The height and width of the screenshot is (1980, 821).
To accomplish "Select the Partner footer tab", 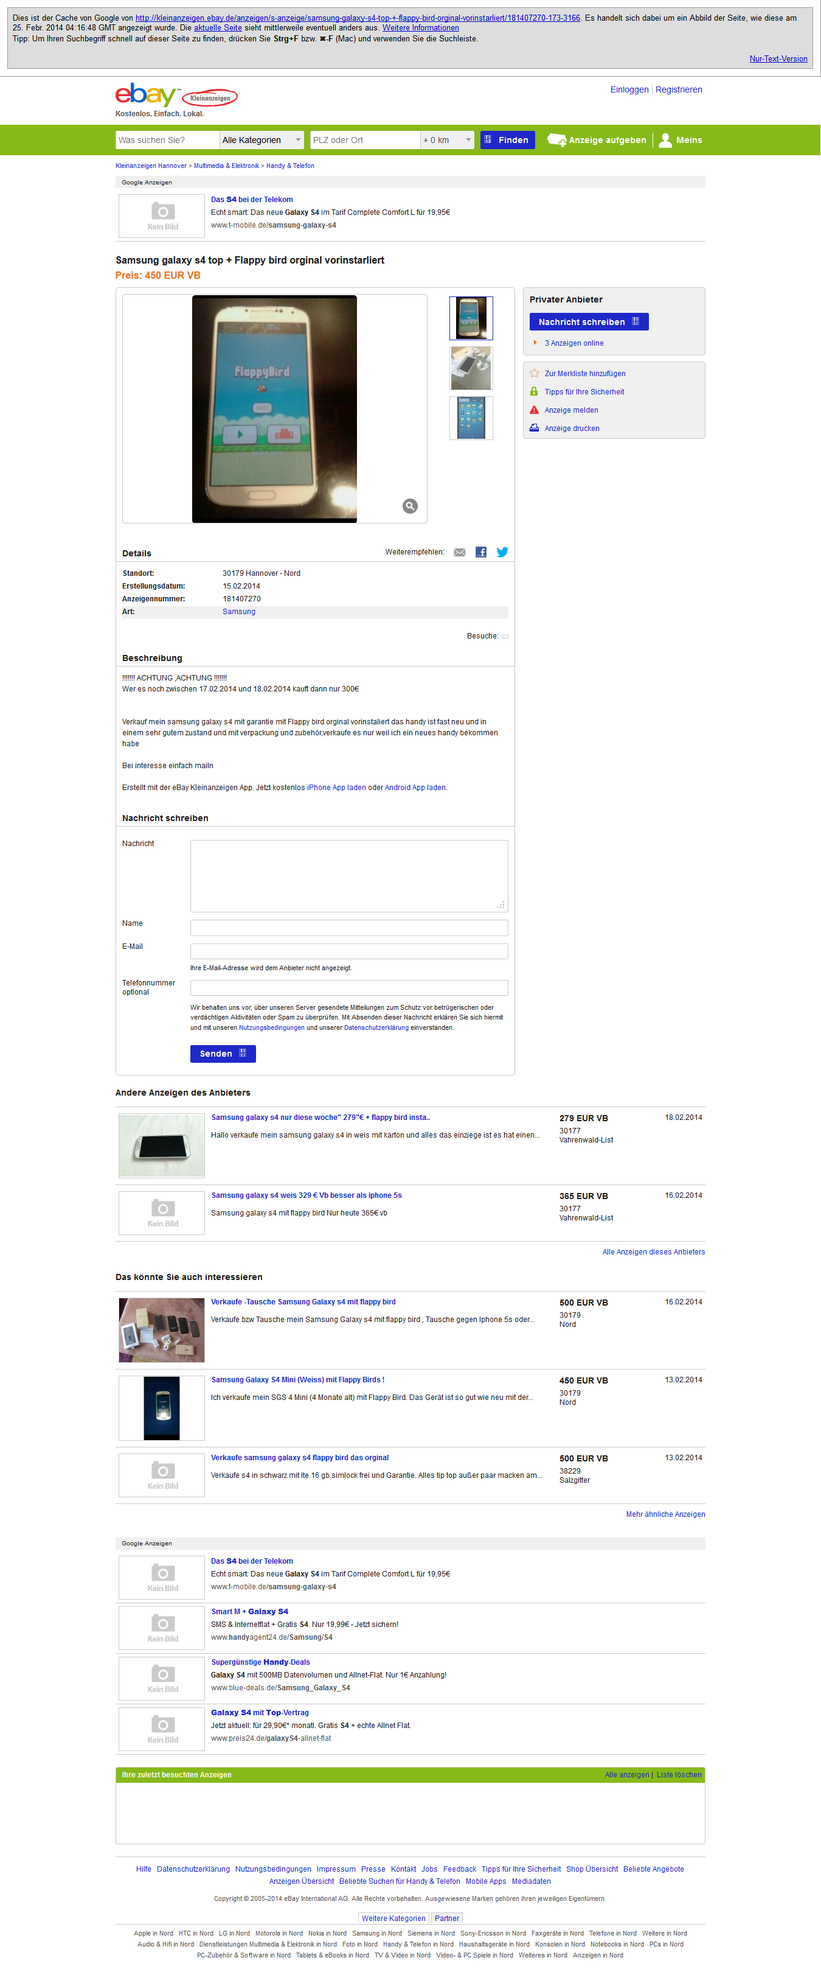I will pyautogui.click(x=446, y=1919).
